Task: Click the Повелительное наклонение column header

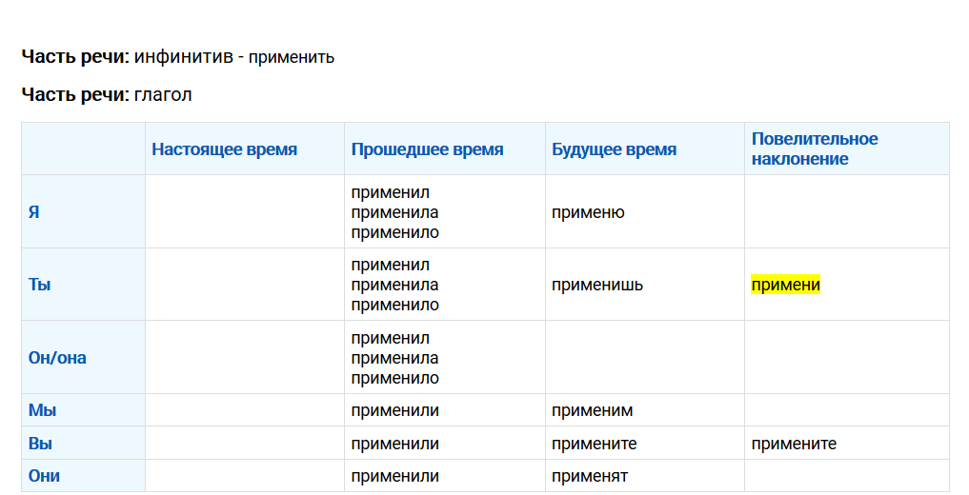Action: tap(815, 148)
